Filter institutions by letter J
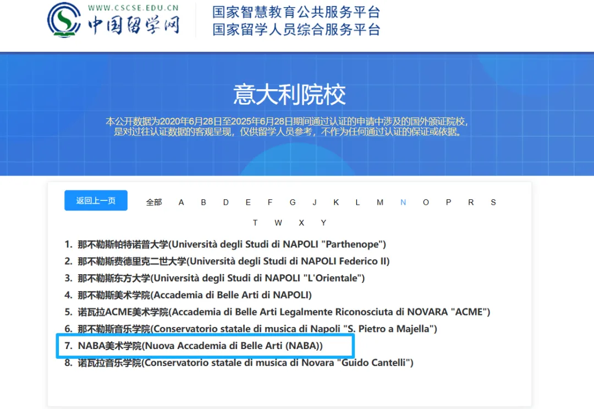The height and width of the screenshot is (409, 594). pos(315,203)
